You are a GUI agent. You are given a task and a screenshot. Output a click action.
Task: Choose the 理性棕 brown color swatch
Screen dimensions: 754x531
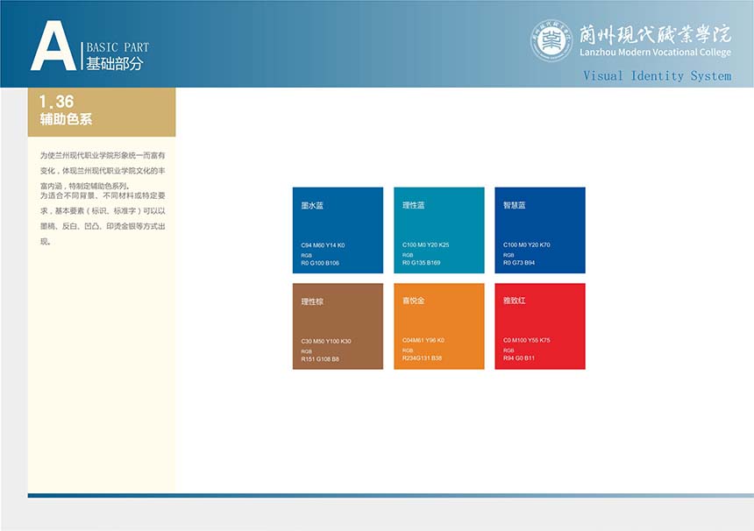[x=338, y=326]
